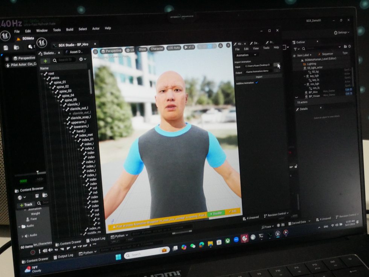Open Content Drawer in SGX Studio window

pyautogui.click(x=68, y=243)
